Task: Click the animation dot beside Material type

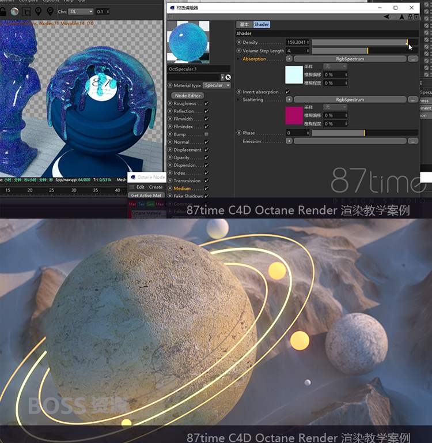Action: tap(170, 85)
